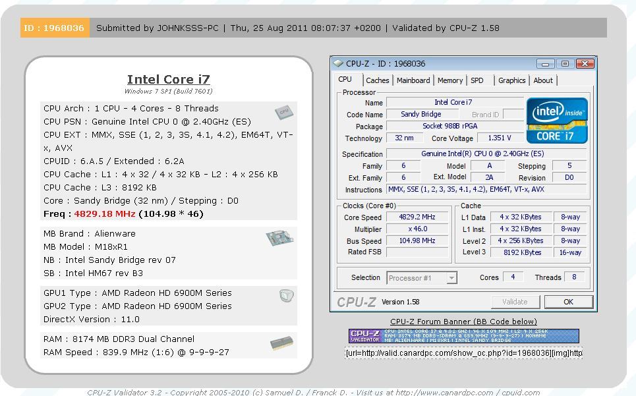
Task: Click the Threads value 8
Action: point(574,277)
